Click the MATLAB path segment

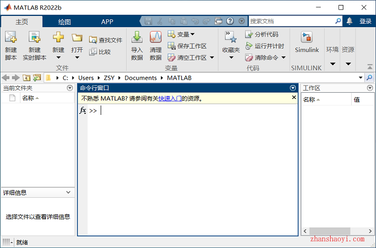coord(179,78)
